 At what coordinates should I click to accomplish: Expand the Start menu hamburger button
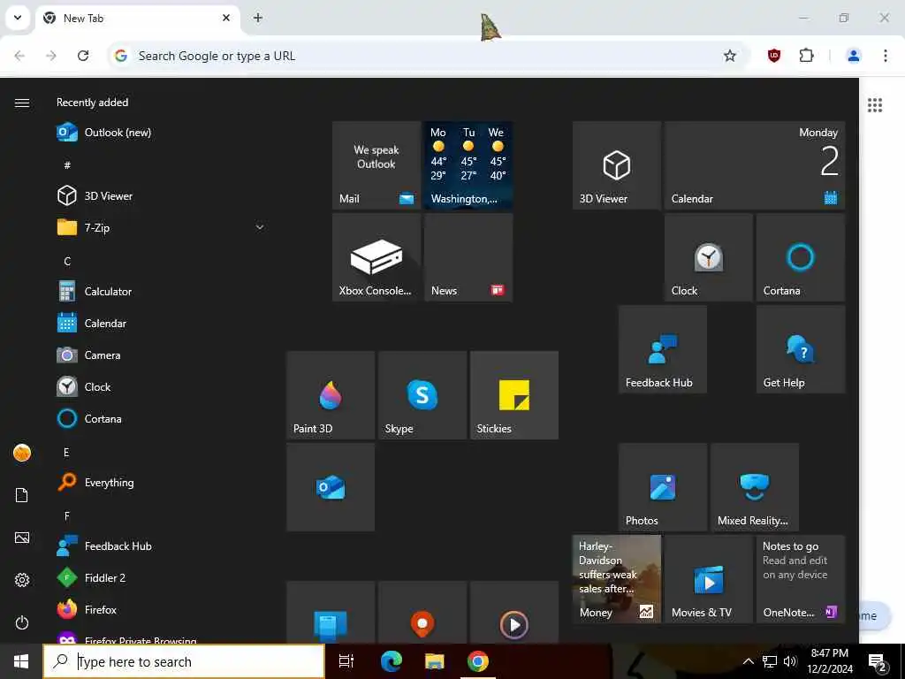pos(22,103)
